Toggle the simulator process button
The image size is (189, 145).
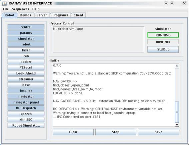[x=26, y=38]
